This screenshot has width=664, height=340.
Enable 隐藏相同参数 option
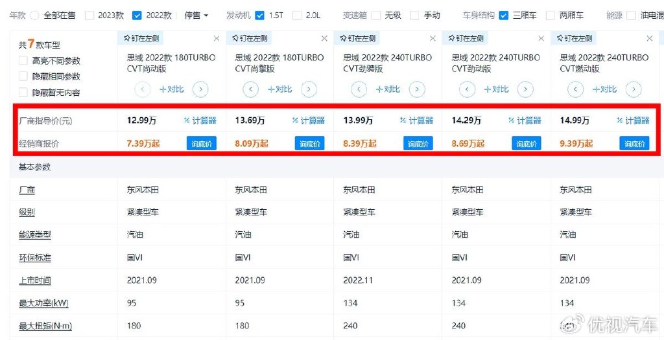pyautogui.click(x=23, y=76)
